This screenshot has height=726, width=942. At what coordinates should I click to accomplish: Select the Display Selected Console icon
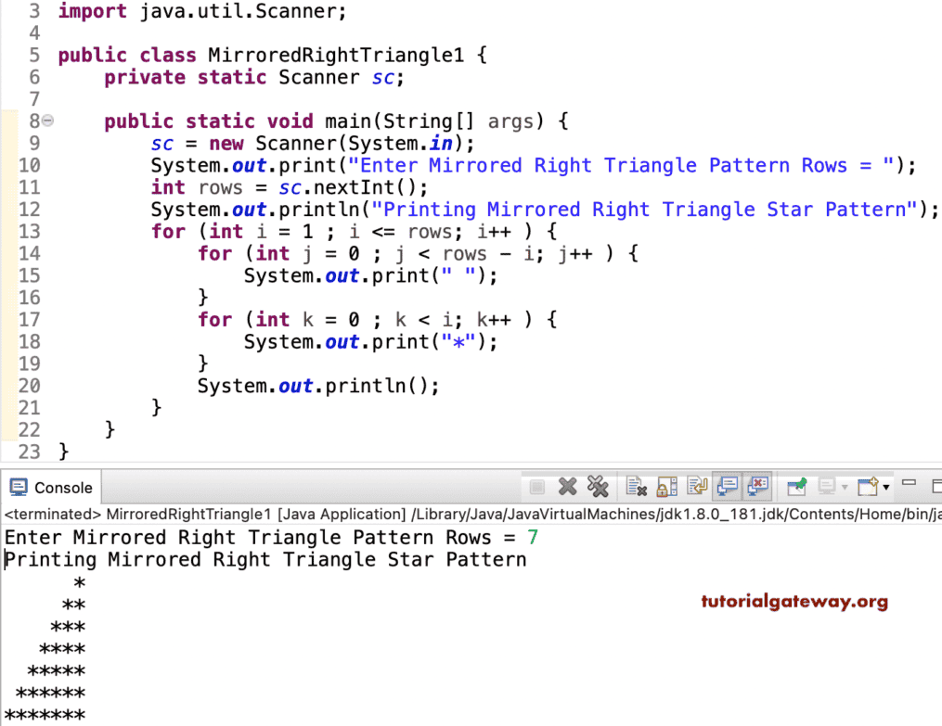(x=826, y=487)
